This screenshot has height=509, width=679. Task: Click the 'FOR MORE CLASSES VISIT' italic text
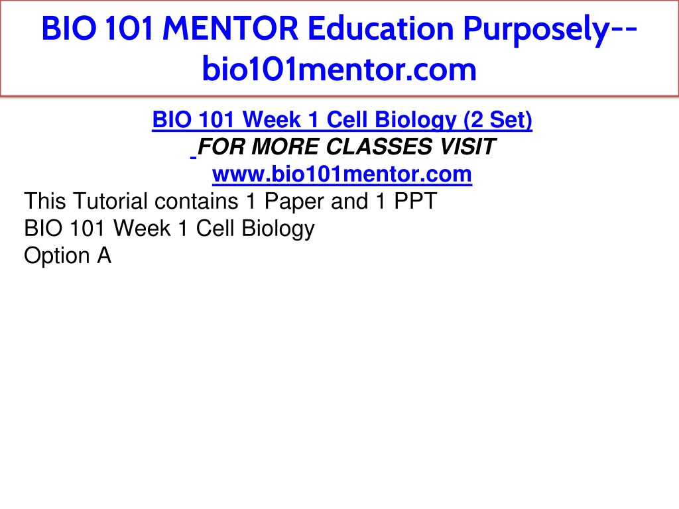[x=346, y=146]
